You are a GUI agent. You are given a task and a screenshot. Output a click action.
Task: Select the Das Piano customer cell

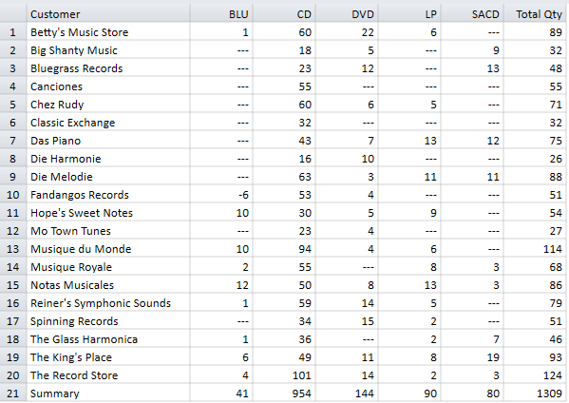(x=108, y=141)
